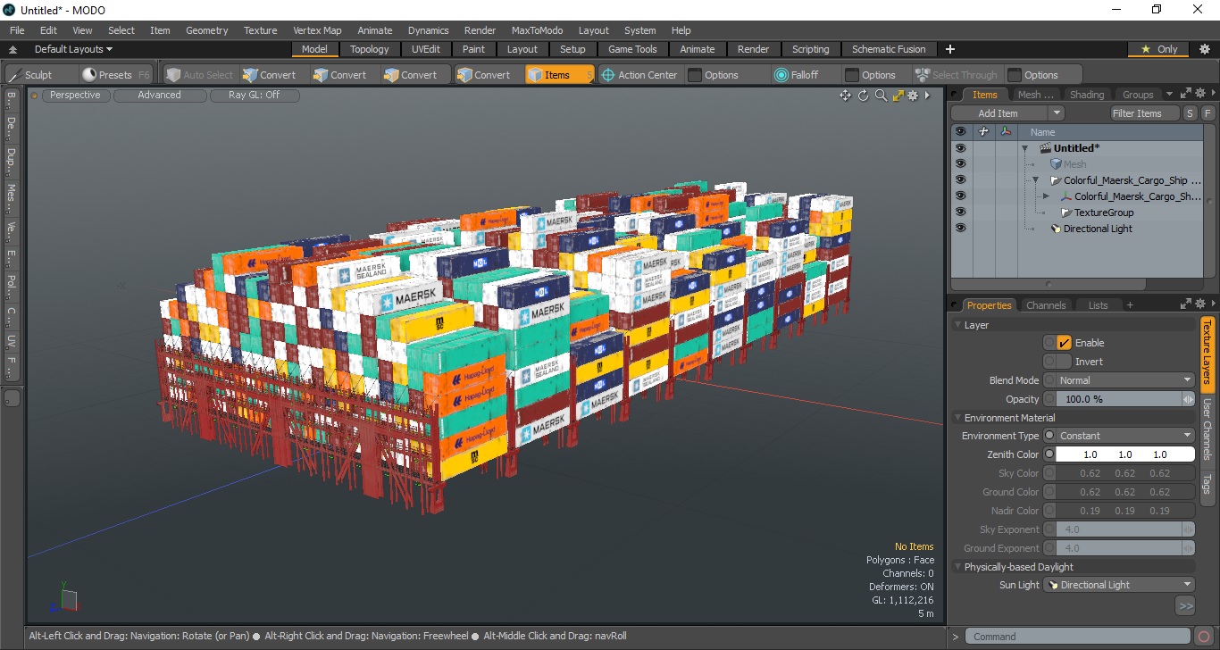Add a new properties tab with plus
The image size is (1220, 650).
pos(1130,305)
